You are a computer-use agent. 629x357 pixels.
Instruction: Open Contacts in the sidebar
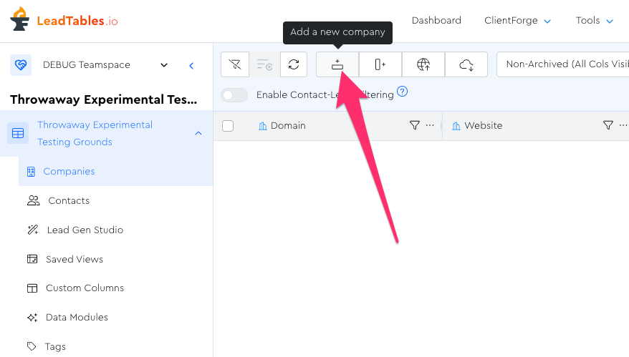(x=69, y=200)
